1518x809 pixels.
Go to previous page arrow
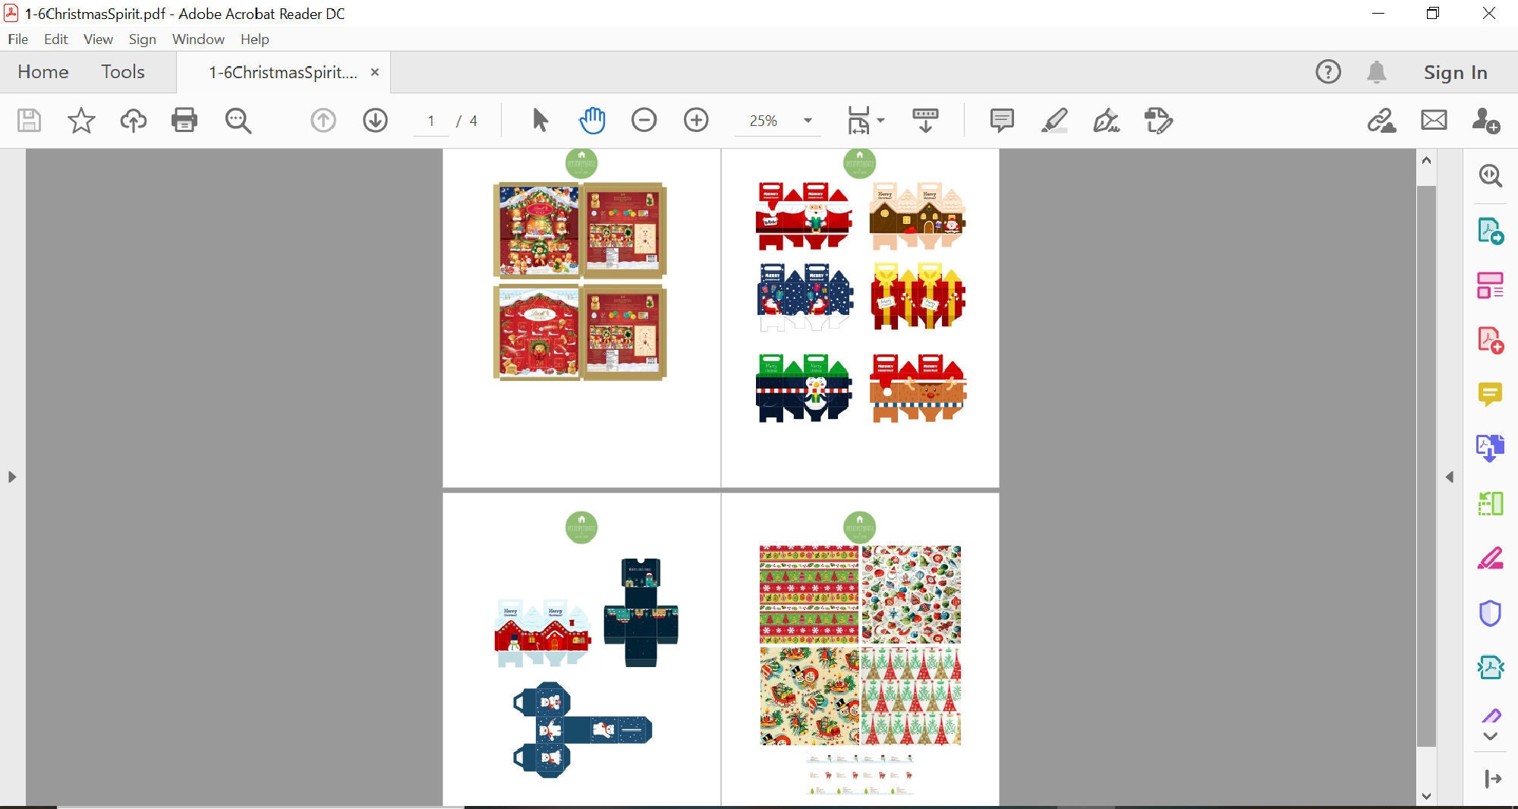click(x=323, y=120)
